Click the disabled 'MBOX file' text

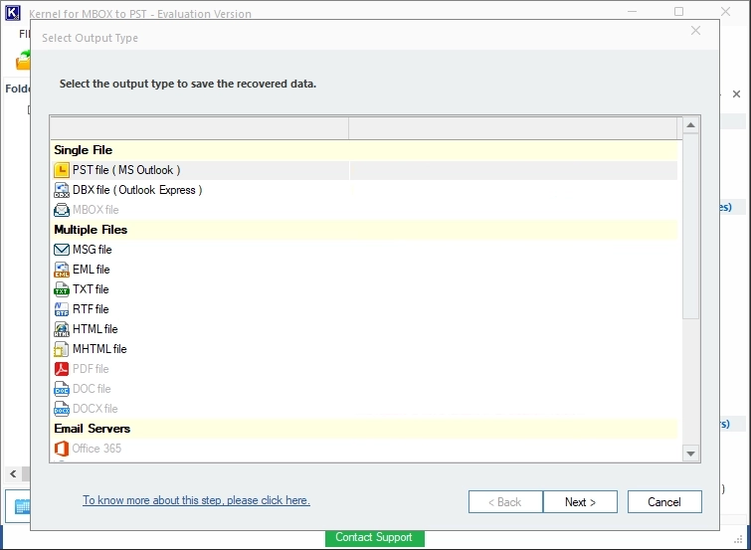[95, 210]
